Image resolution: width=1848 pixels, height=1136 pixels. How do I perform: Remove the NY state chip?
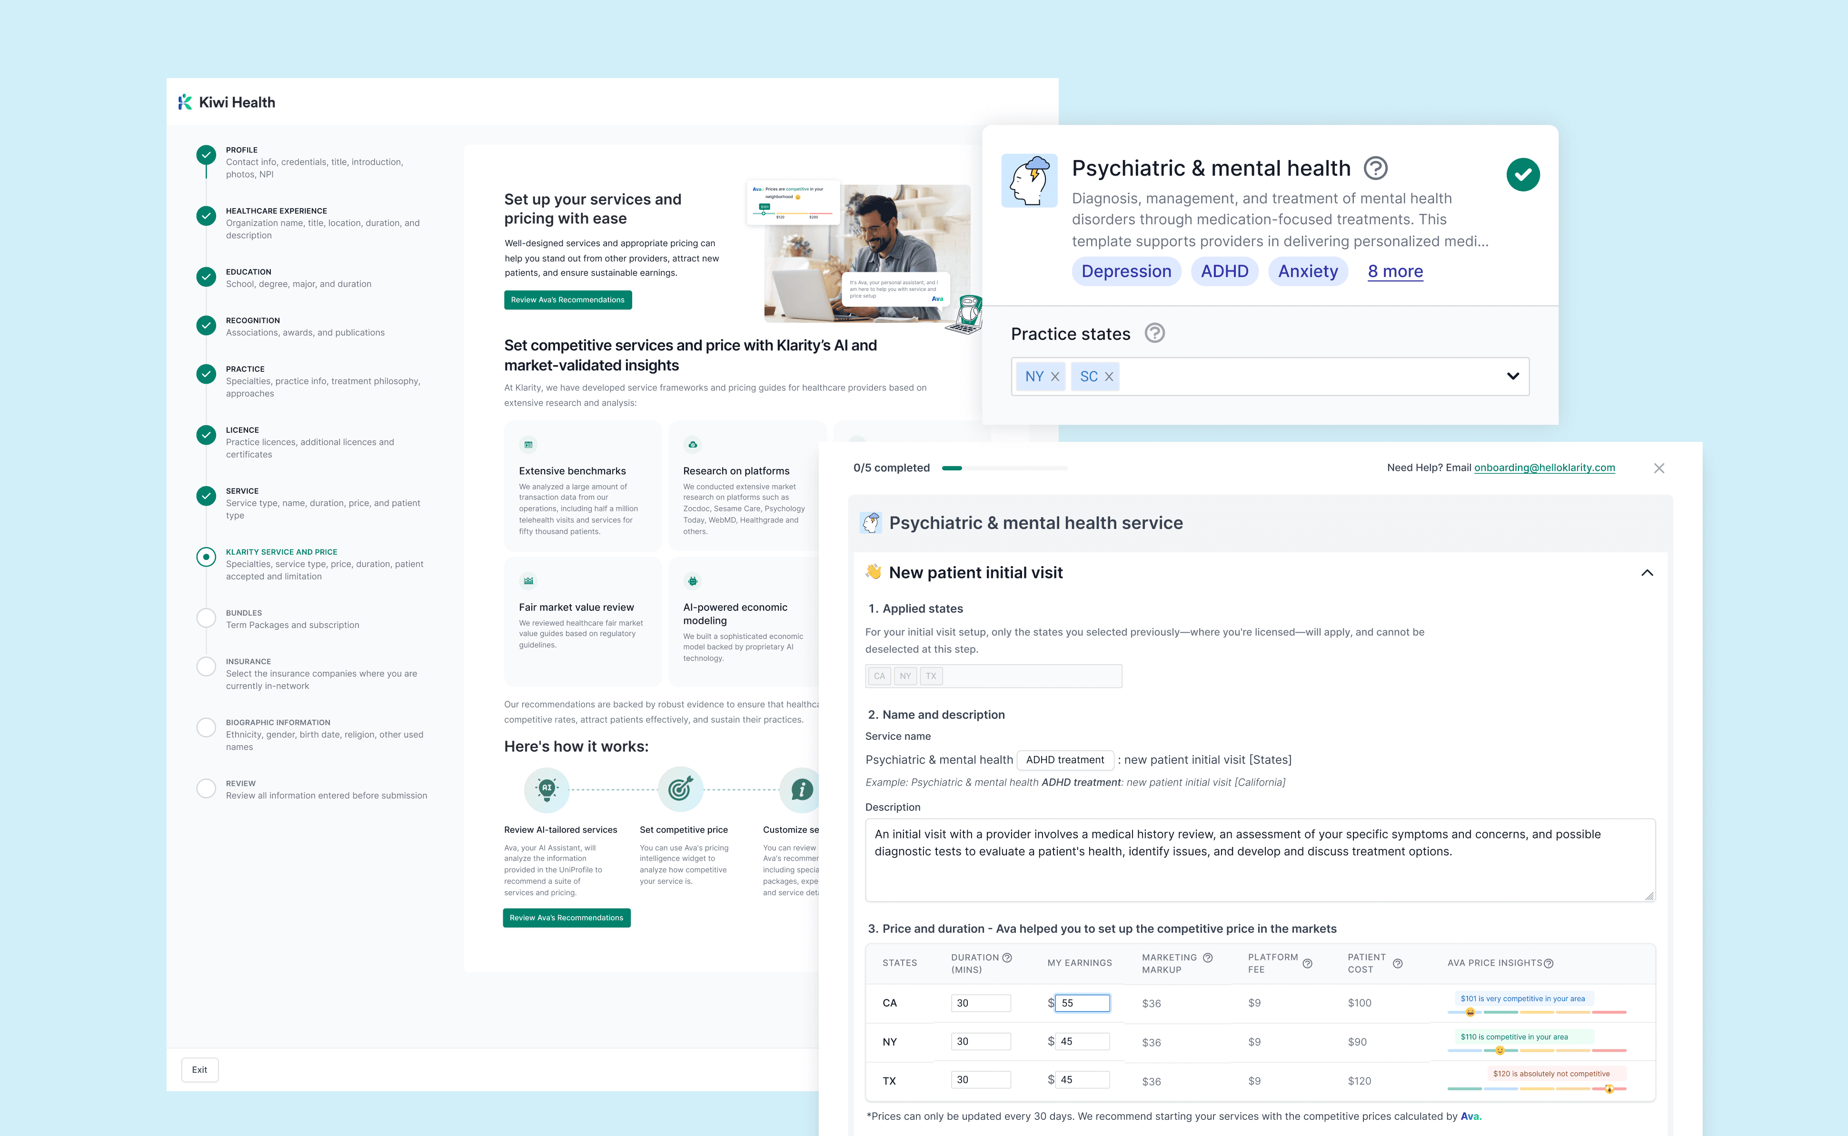(x=1055, y=377)
